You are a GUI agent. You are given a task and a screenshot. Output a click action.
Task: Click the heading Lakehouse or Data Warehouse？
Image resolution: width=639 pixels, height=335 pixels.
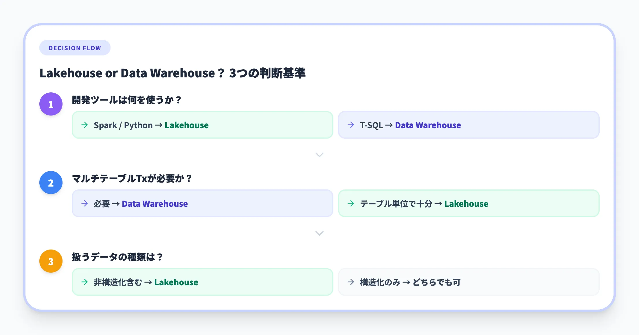(174, 73)
